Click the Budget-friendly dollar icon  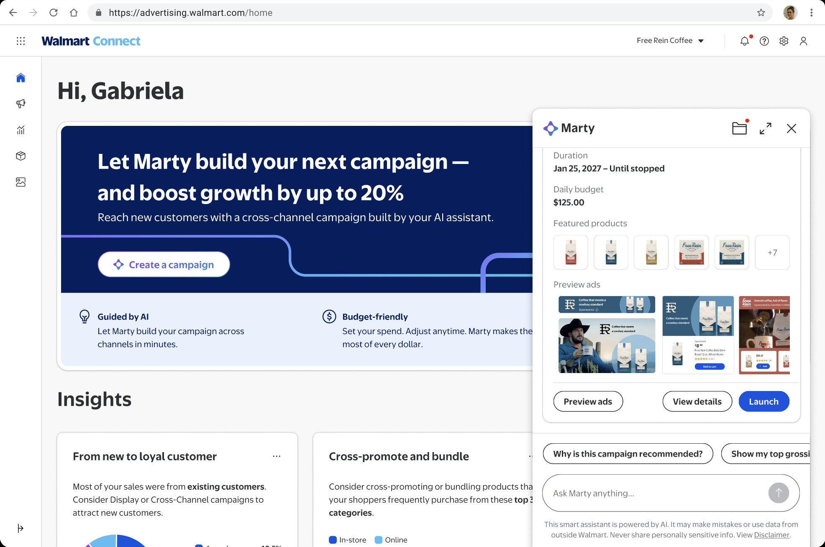point(329,317)
